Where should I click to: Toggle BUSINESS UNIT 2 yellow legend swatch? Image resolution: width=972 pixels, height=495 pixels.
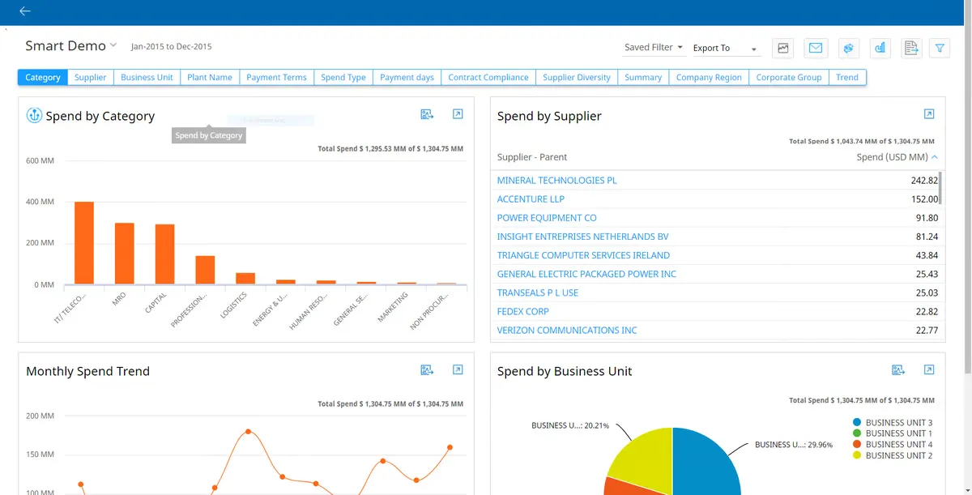click(857, 455)
